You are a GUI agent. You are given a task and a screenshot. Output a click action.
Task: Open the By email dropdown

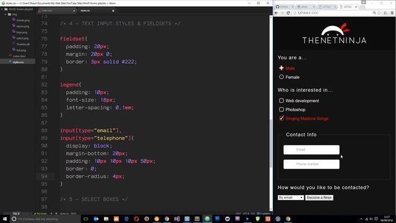click(291, 198)
